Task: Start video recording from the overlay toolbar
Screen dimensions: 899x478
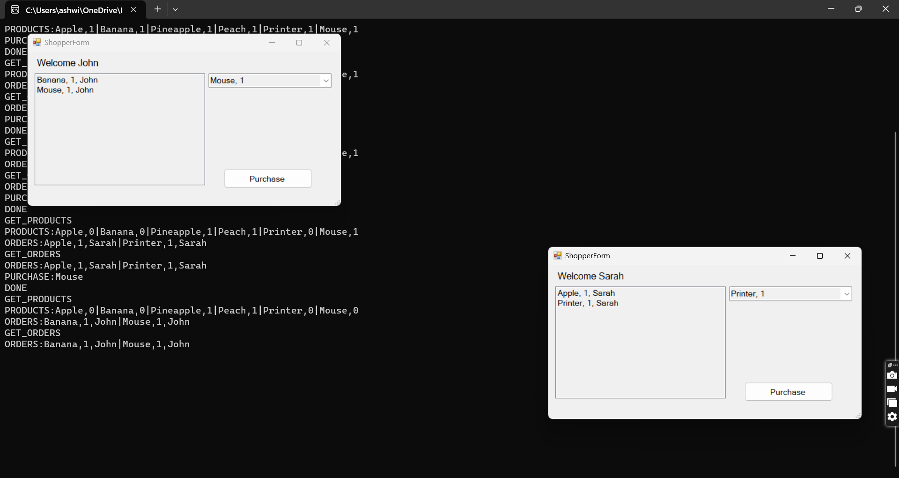Action: pyautogui.click(x=892, y=389)
